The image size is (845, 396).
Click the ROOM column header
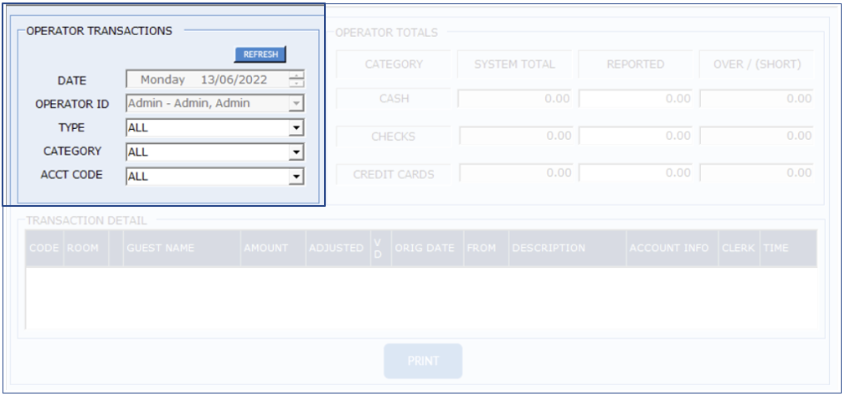coord(83,249)
